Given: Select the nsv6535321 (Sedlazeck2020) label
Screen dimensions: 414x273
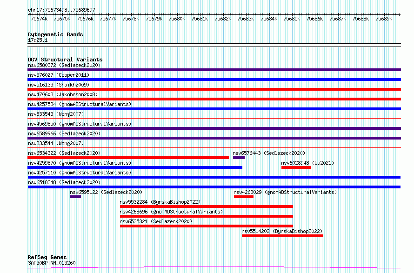Looking at the screenshot, I should click(156, 221).
